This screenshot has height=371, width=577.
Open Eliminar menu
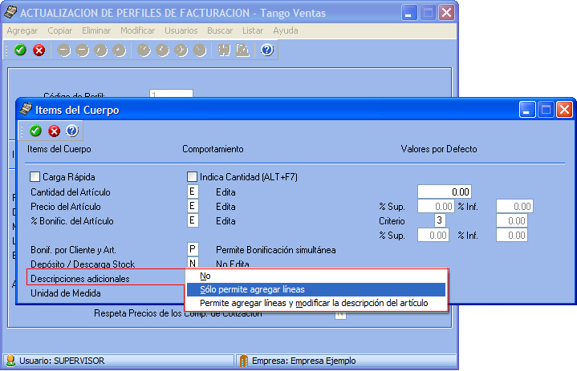click(x=96, y=30)
